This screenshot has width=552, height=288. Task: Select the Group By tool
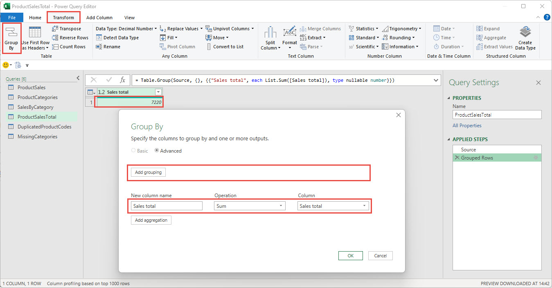point(11,38)
